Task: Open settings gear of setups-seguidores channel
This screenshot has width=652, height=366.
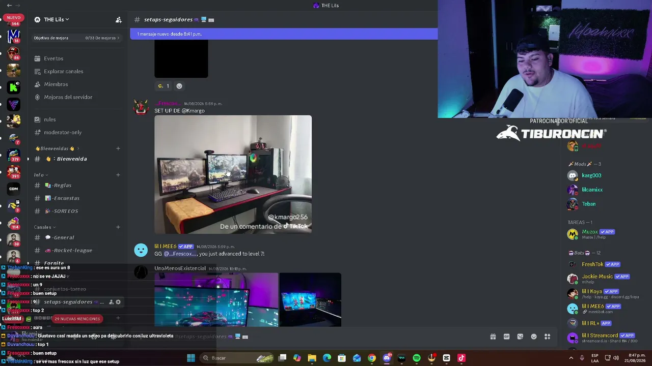Action: pyautogui.click(x=118, y=302)
